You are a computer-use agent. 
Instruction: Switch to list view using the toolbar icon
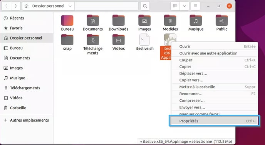pos(175,6)
